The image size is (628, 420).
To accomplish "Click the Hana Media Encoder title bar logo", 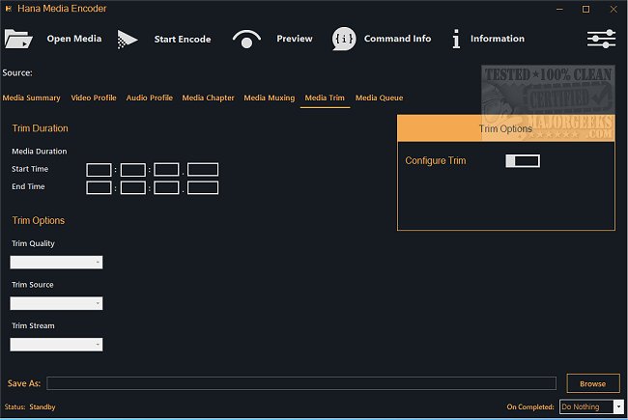I will [x=9, y=9].
